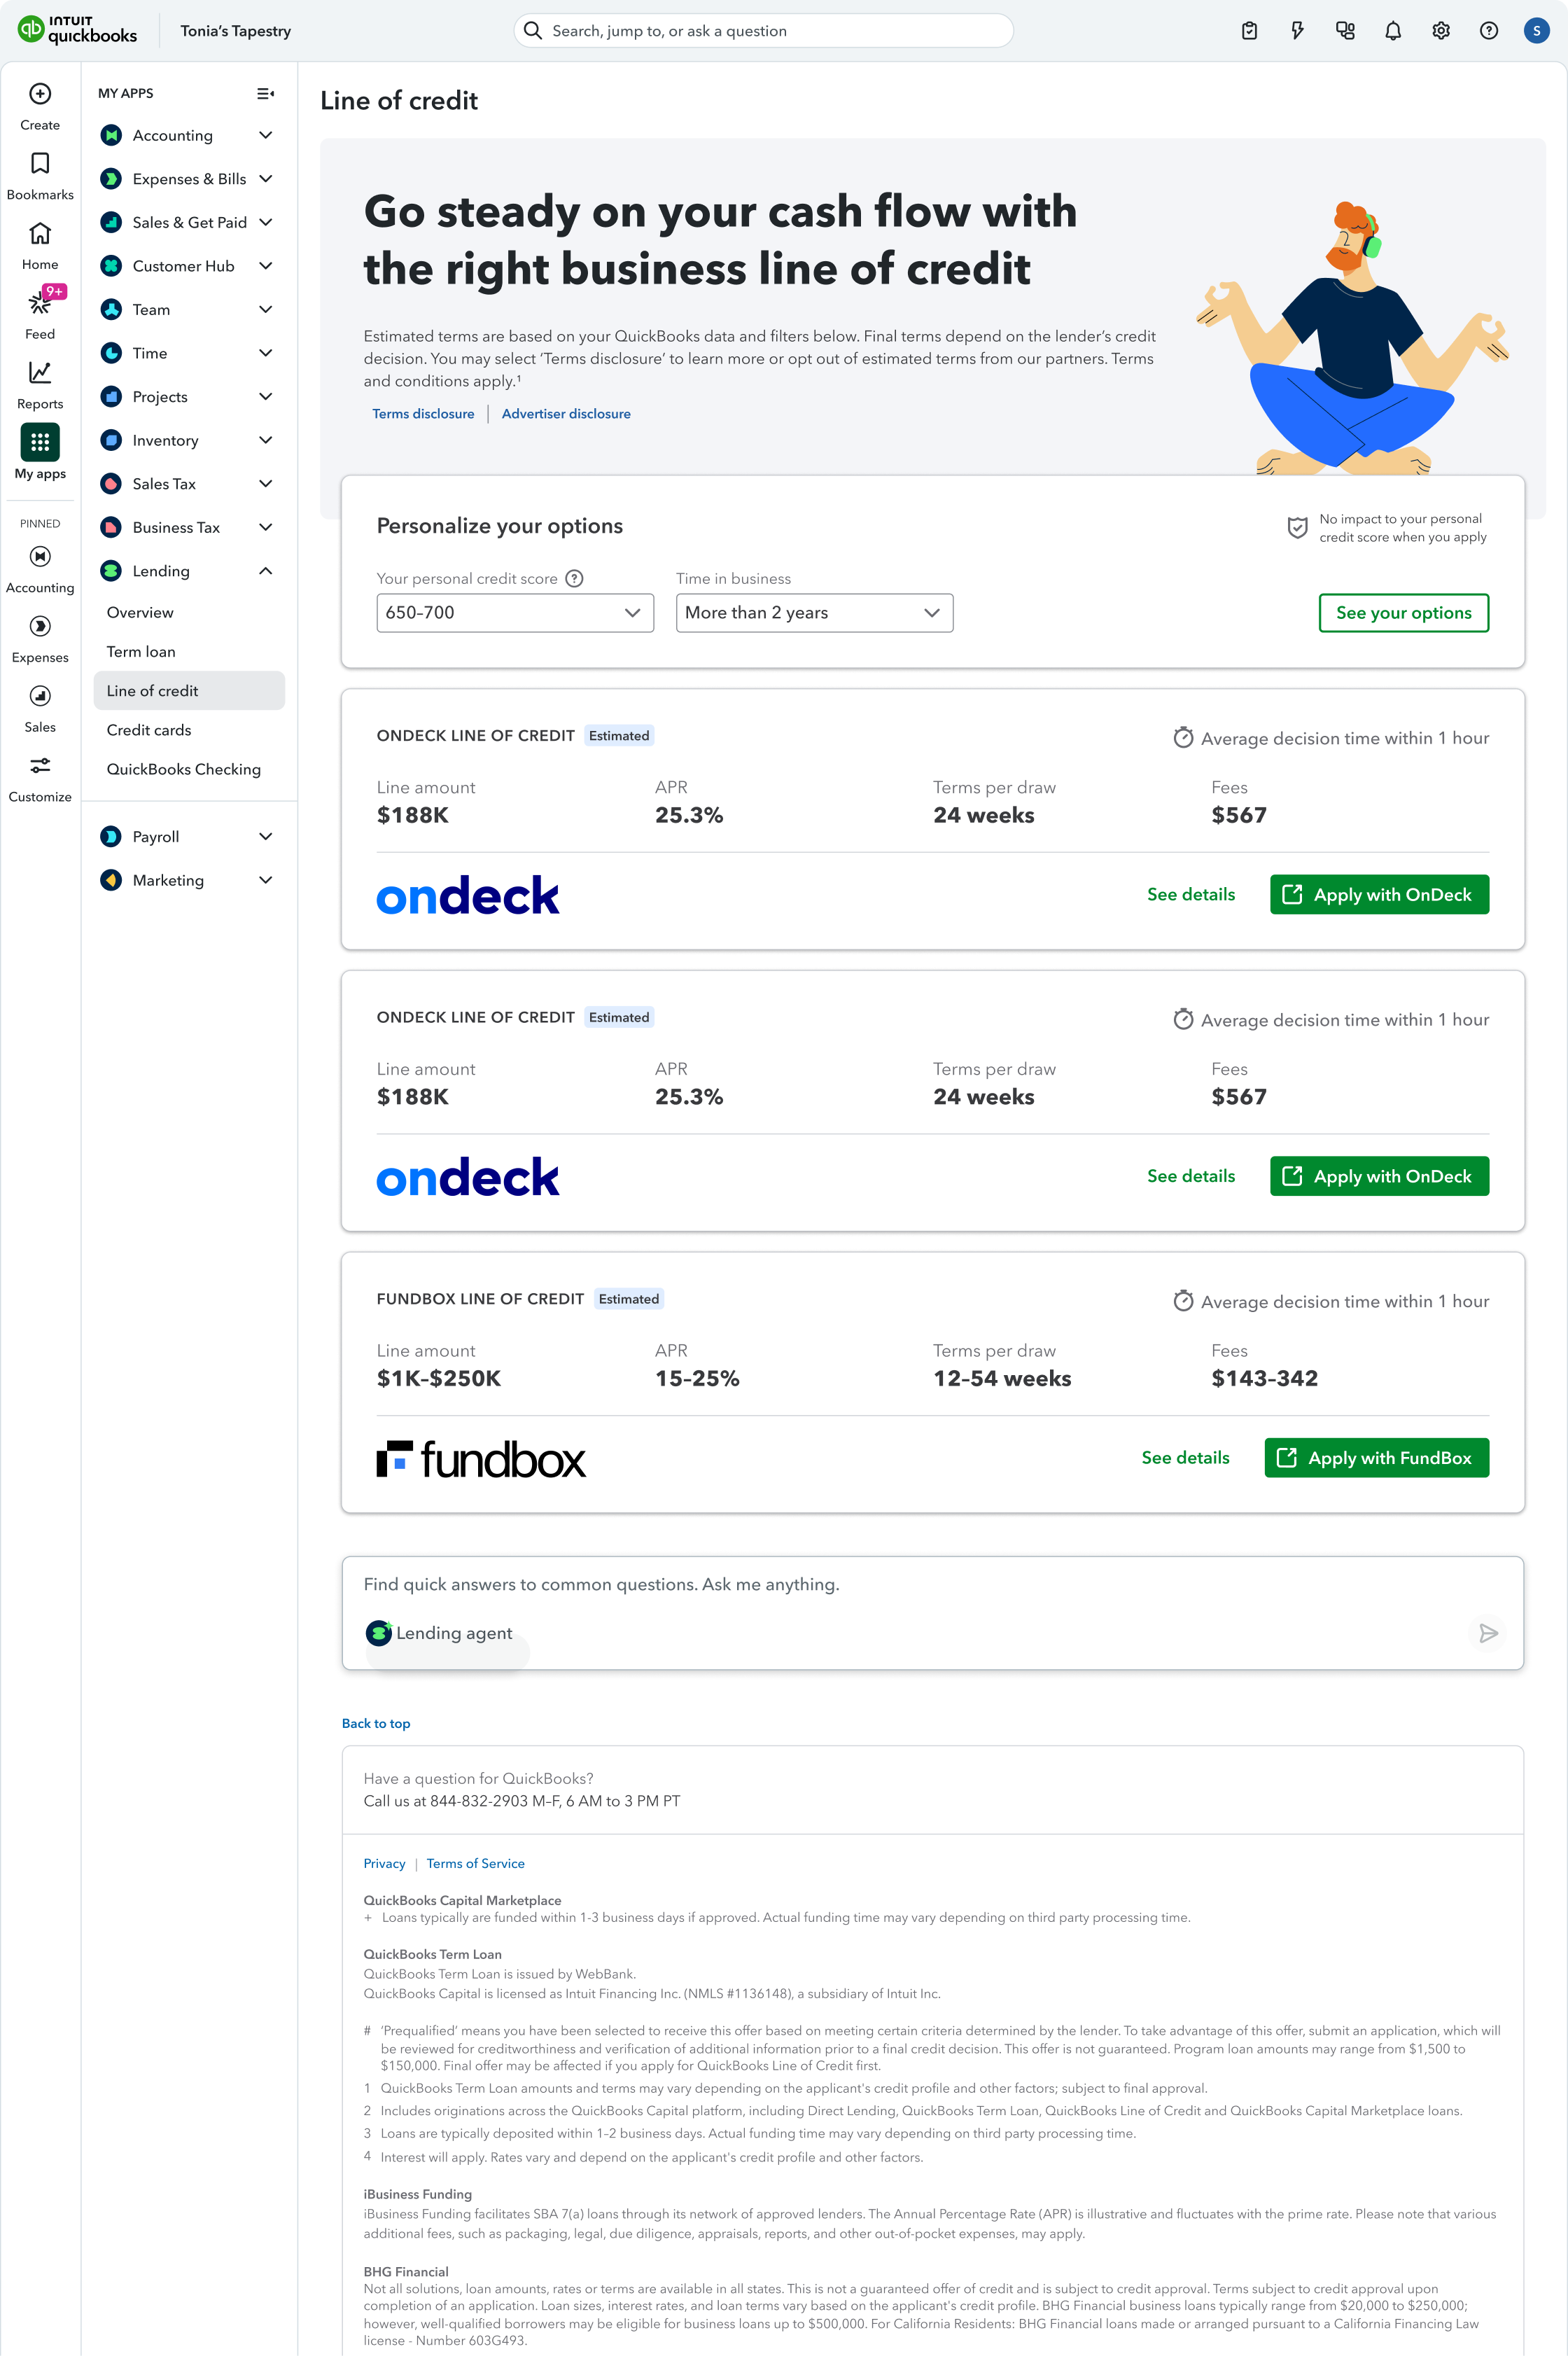Viewport: 1568px width, 2356px height.
Task: Open the personal credit score dropdown
Action: click(x=514, y=613)
